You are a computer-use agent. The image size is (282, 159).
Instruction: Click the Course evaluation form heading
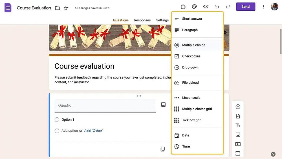(84, 66)
